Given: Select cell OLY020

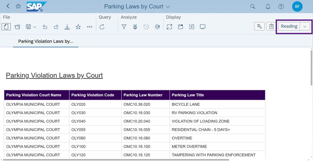Looking at the screenshot, I should coord(95,104).
